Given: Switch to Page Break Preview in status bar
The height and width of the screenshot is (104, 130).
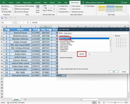Looking at the screenshot, I should pos(104,103).
